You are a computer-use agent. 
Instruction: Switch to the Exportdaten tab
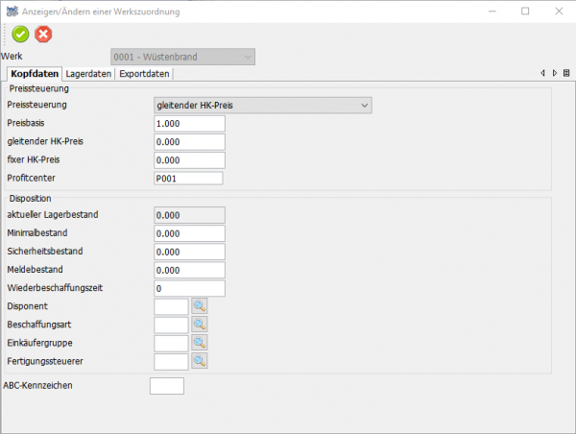click(x=144, y=74)
